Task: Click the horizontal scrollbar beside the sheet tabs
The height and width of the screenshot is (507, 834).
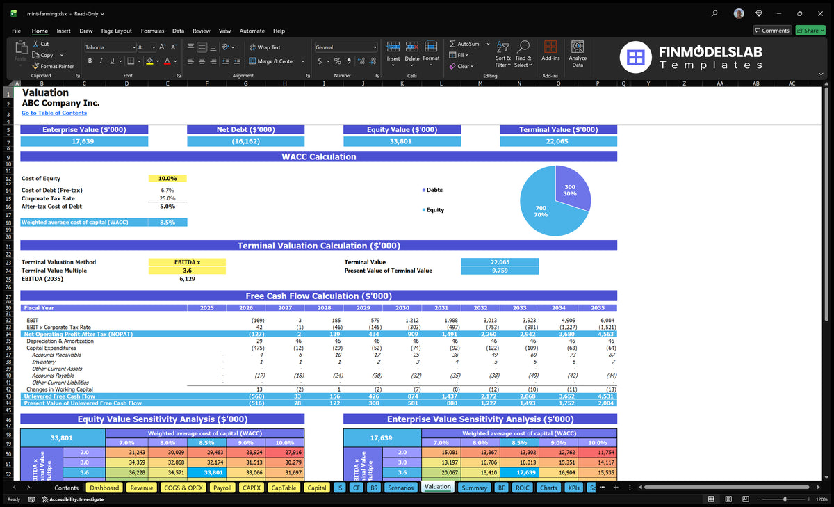Action: point(726,488)
